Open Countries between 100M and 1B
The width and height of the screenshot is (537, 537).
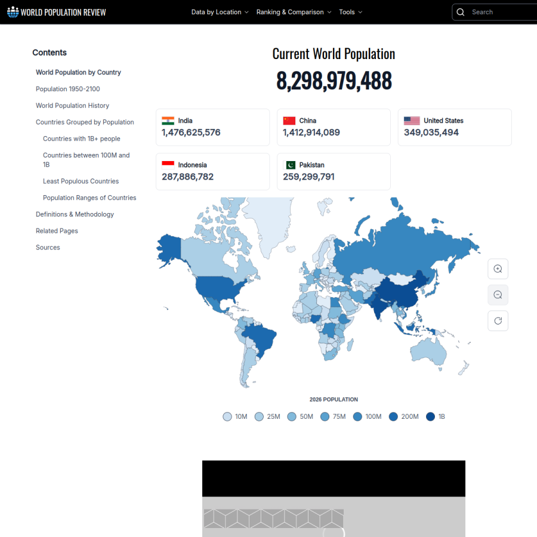click(87, 160)
